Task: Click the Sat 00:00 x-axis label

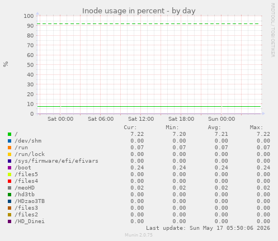Action: (60, 119)
